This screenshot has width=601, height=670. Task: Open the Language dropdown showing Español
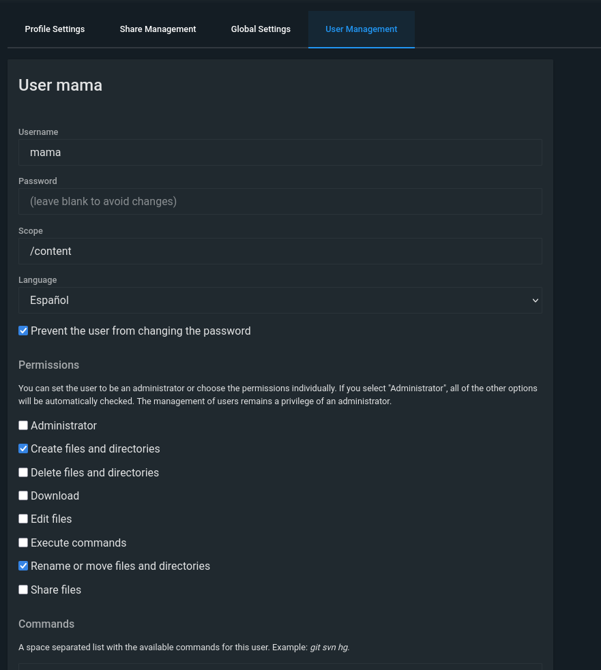[x=280, y=300]
